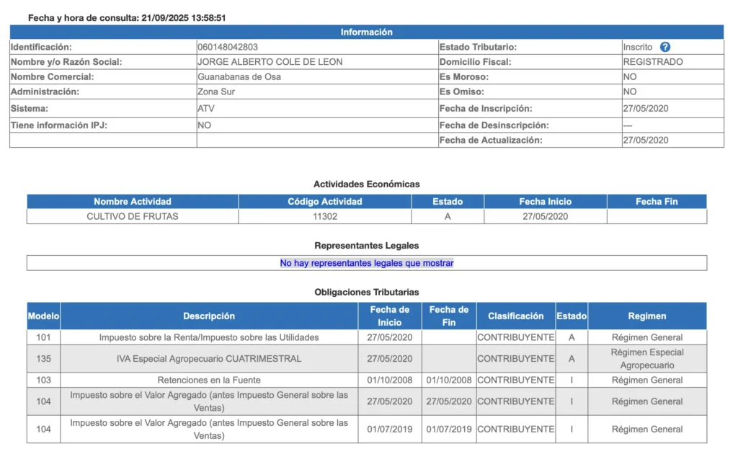
Task: Click the 'Estado Tributario:' label
Action: click(x=479, y=47)
